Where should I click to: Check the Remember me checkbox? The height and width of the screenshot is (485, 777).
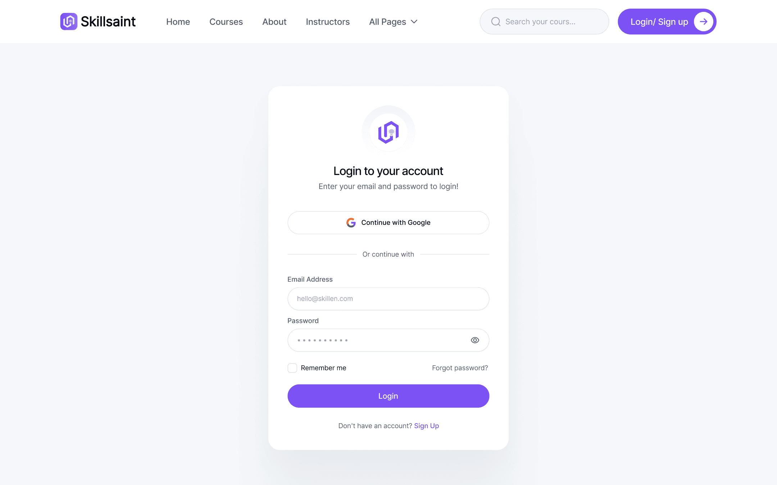pos(292,368)
